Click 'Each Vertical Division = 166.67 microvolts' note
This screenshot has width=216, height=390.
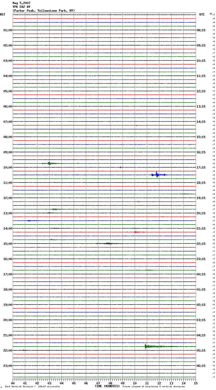coord(32,387)
